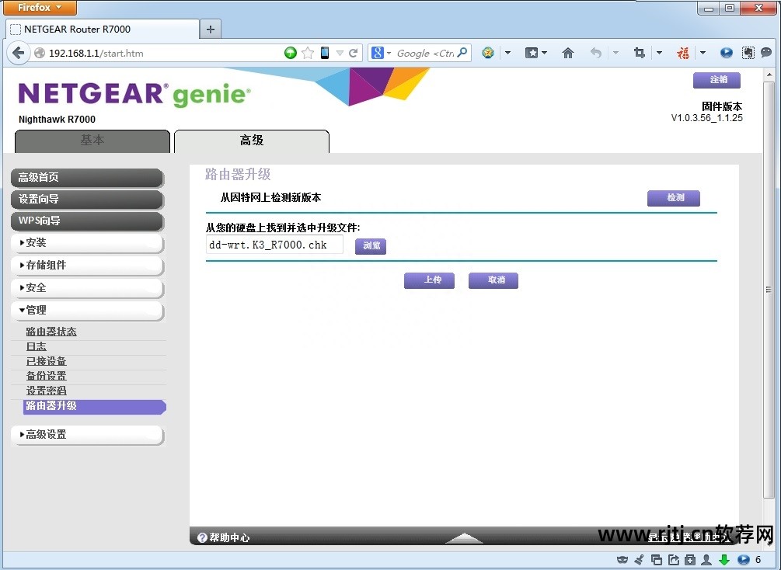Click the overlapping windows status bar icon

pos(657,560)
